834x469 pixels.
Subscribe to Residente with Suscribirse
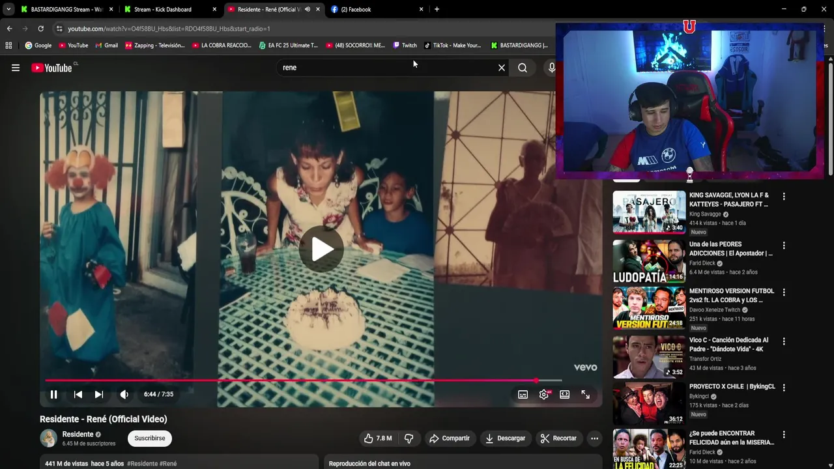[x=150, y=438]
